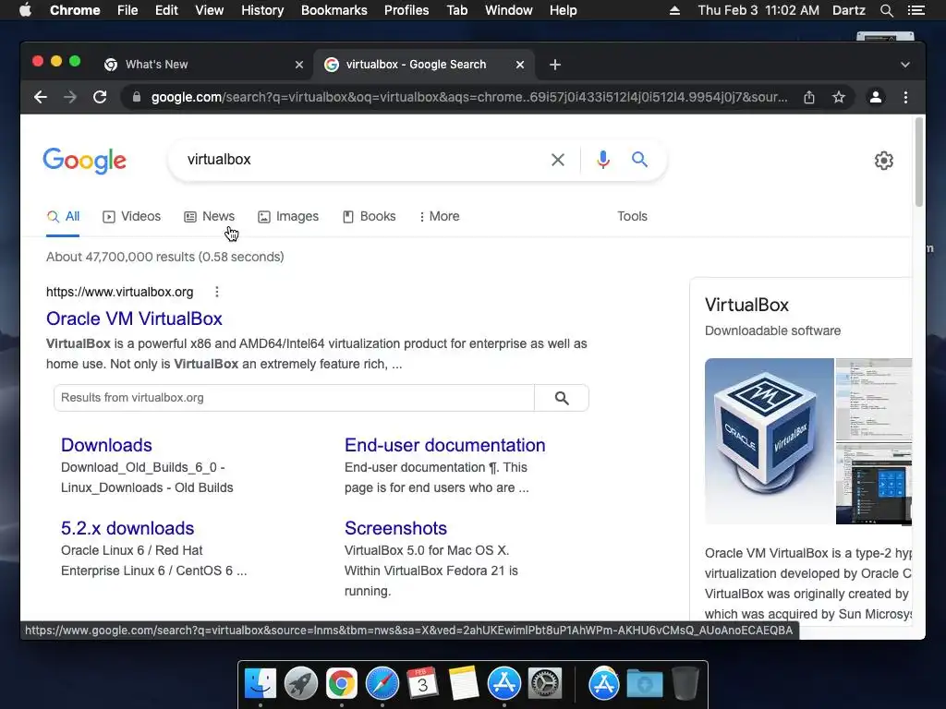The width and height of the screenshot is (946, 709).
Task: Expand the More search categories
Action: pyautogui.click(x=439, y=216)
